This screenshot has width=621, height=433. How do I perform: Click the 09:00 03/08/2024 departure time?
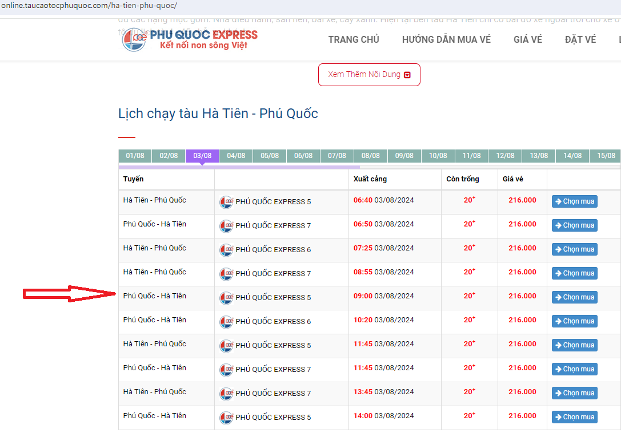coord(383,296)
